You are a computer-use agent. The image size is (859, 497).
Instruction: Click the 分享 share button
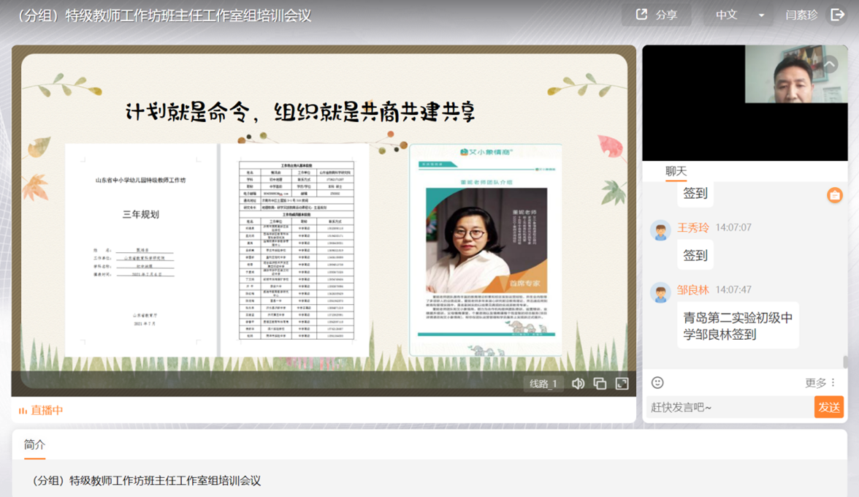(657, 15)
